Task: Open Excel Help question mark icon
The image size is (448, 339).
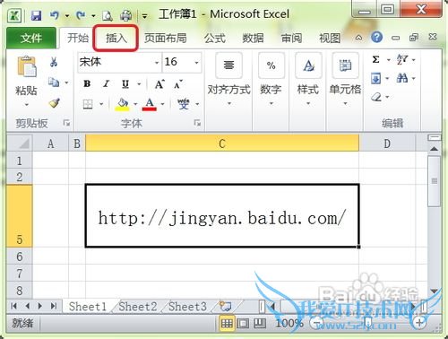Action: 376,38
